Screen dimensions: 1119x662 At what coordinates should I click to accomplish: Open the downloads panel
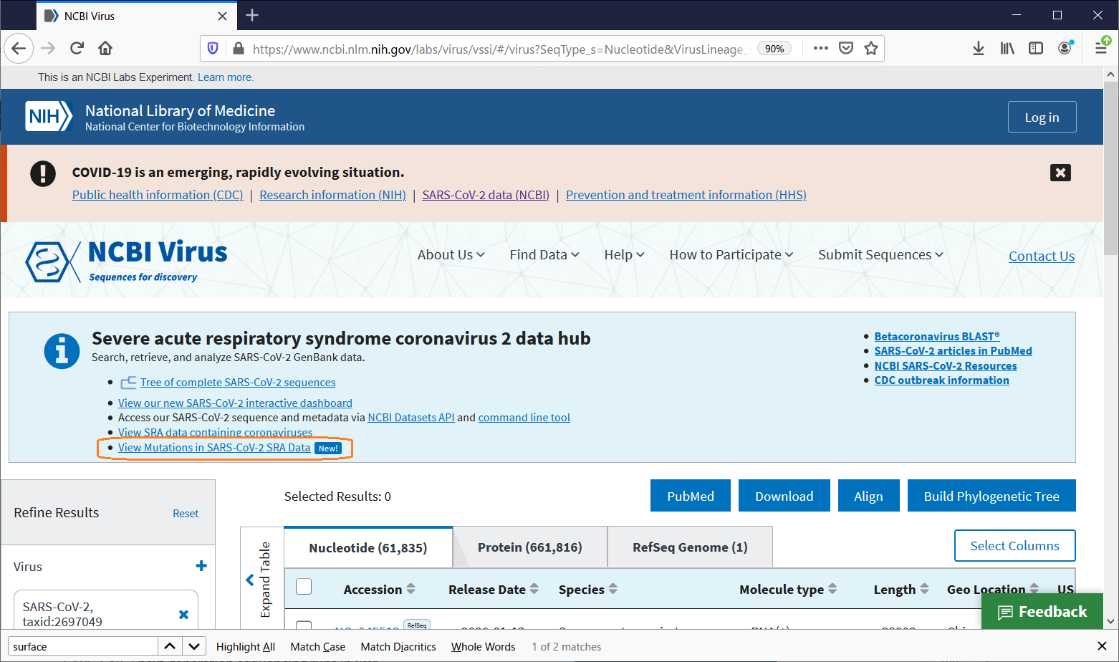pyautogui.click(x=979, y=49)
